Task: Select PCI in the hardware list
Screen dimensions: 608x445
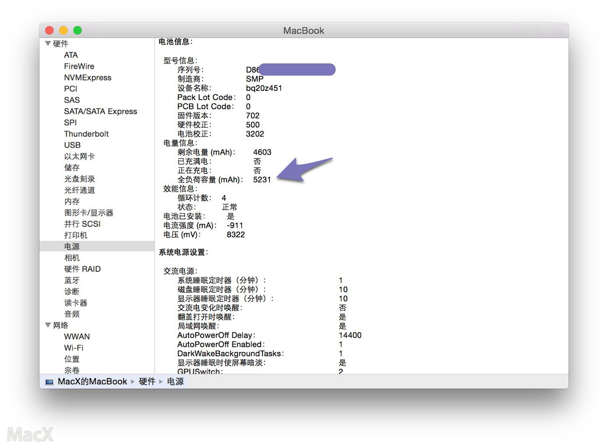Action: coord(70,89)
